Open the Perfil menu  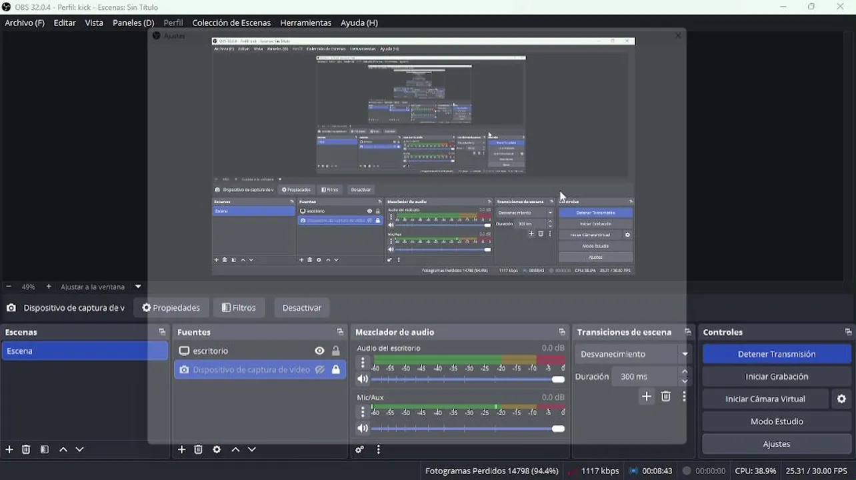173,23
